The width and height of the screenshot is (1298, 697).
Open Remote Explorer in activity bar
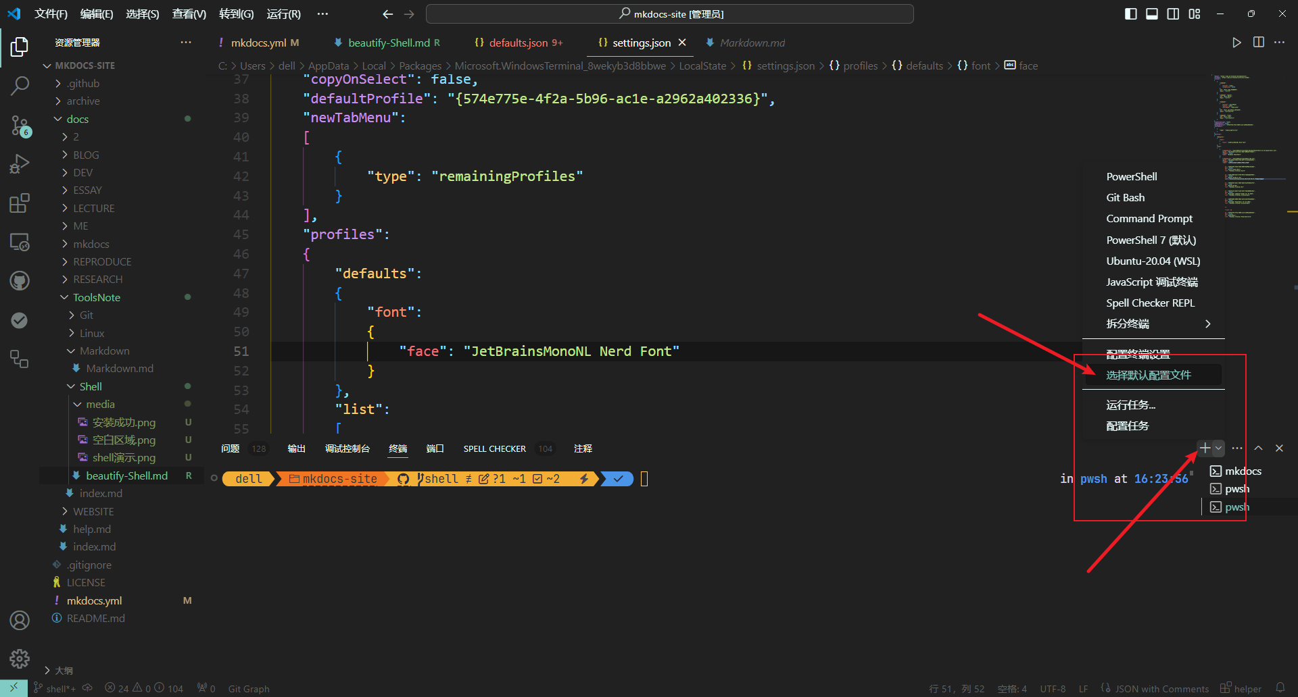(x=20, y=242)
